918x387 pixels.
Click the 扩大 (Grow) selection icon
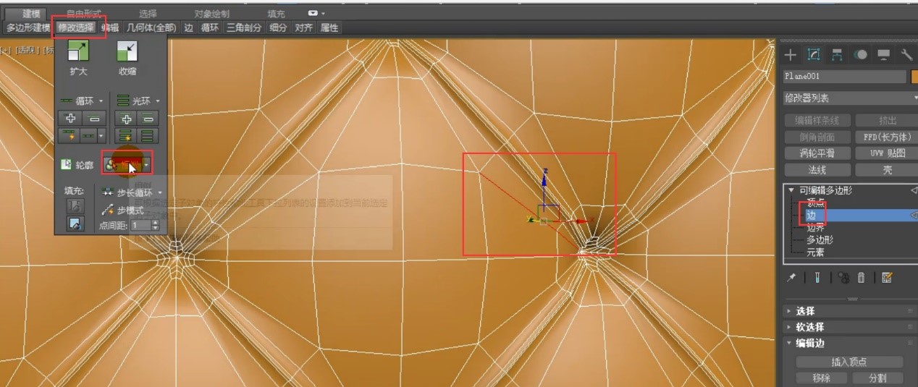pos(78,51)
